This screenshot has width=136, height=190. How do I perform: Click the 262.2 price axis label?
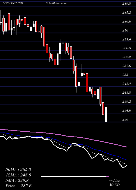pos(126,57)
